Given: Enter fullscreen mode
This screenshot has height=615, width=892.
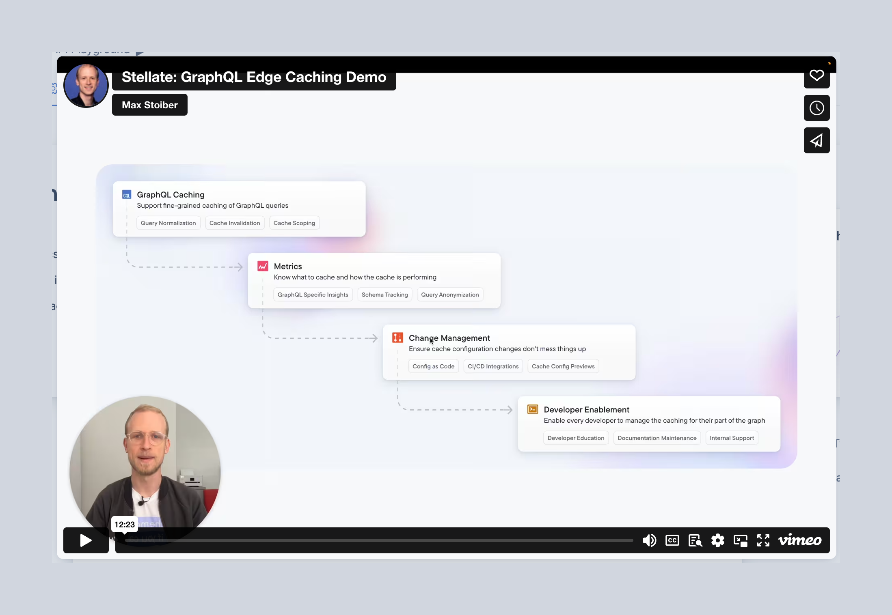Looking at the screenshot, I should point(763,540).
